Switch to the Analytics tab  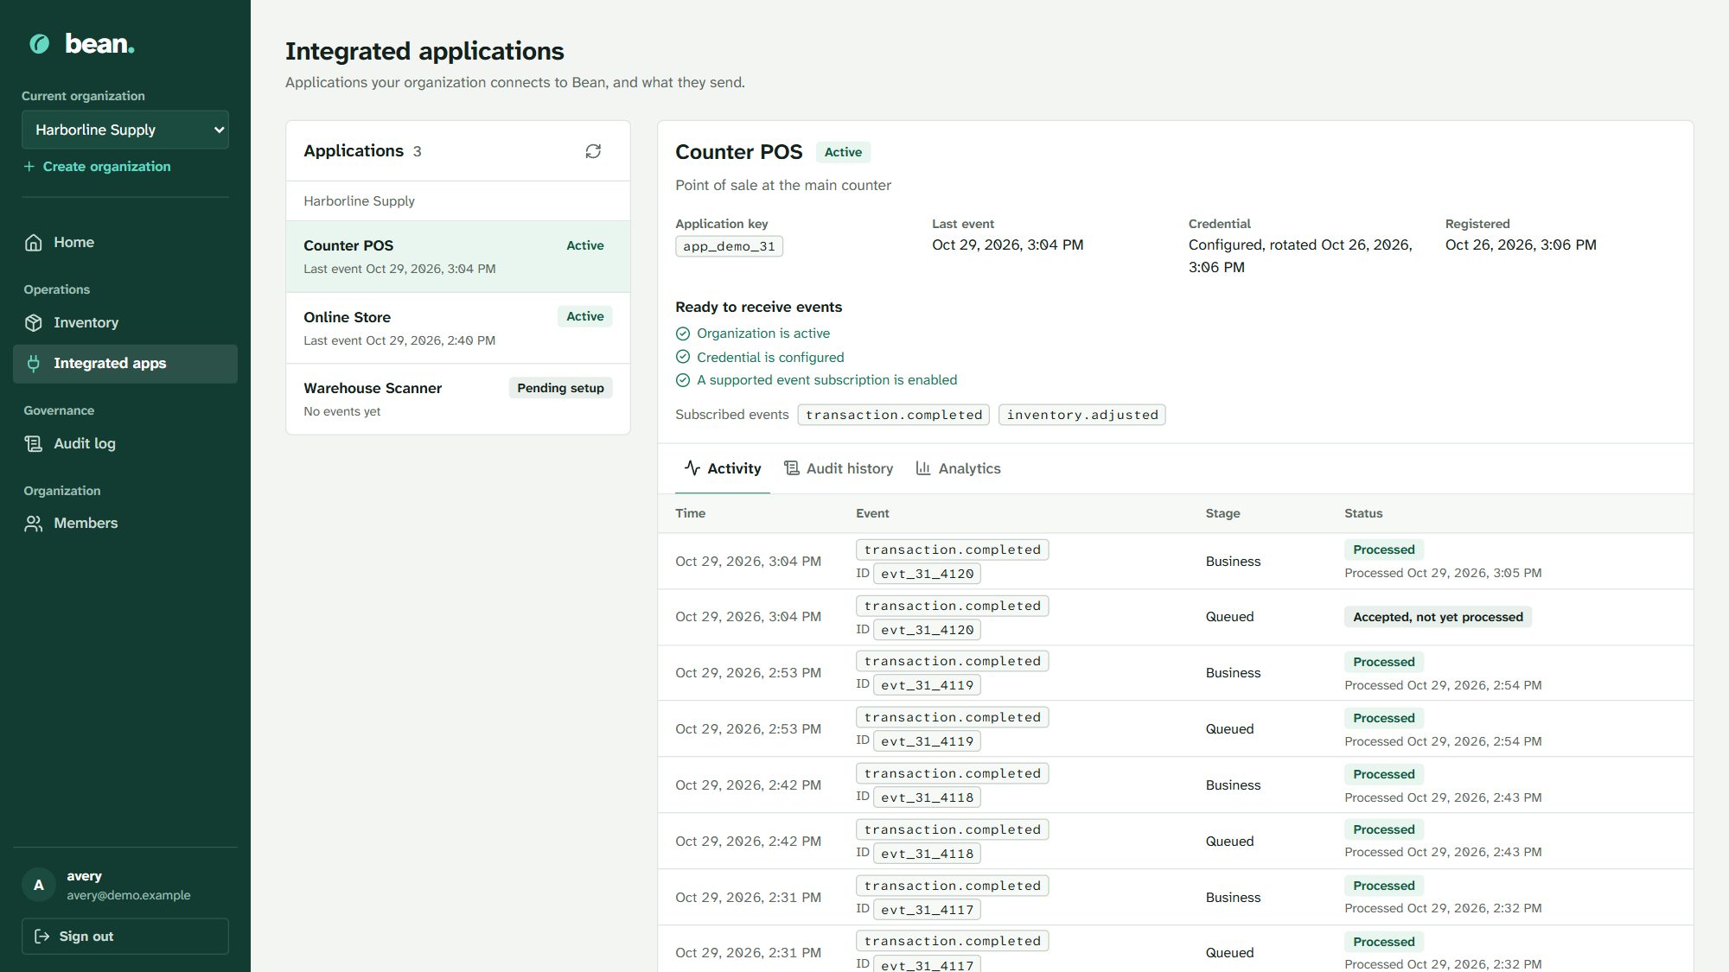click(958, 468)
